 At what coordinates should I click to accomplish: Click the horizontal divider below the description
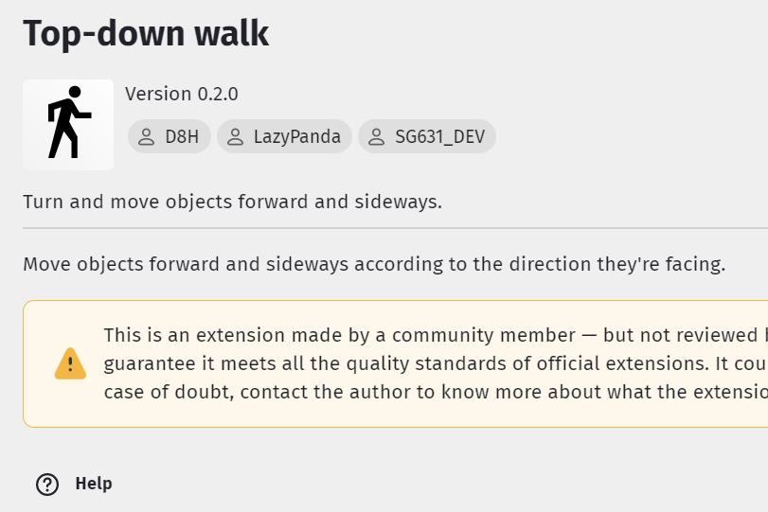tap(395, 228)
